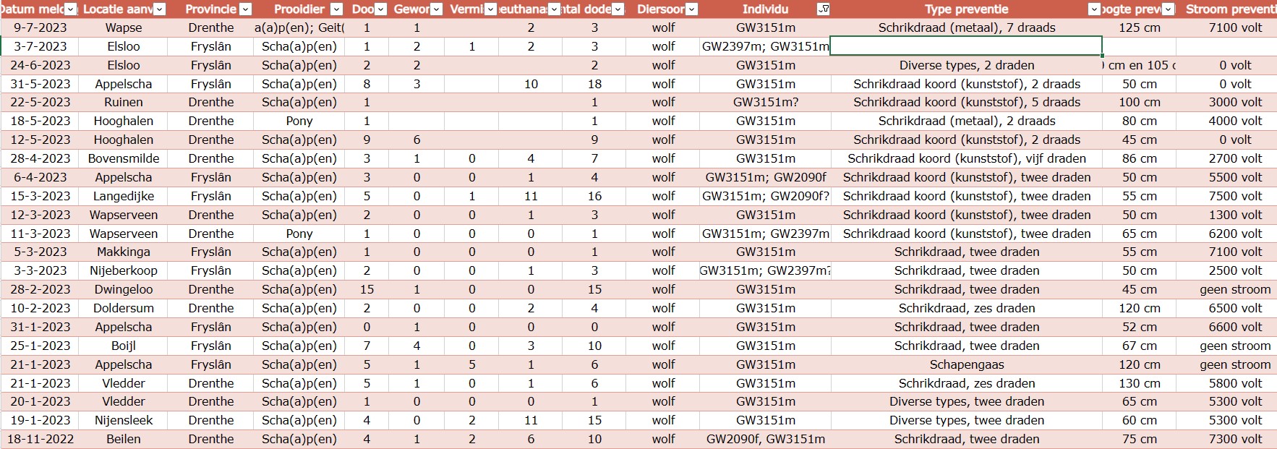Image resolution: width=1277 pixels, height=449 pixels.
Task: Open the Gewond column filter arrow
Action: pos(436,9)
